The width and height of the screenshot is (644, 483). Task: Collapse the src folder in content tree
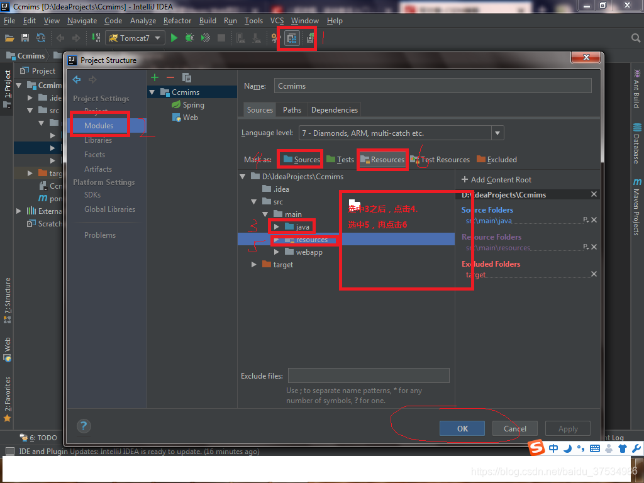(x=254, y=202)
